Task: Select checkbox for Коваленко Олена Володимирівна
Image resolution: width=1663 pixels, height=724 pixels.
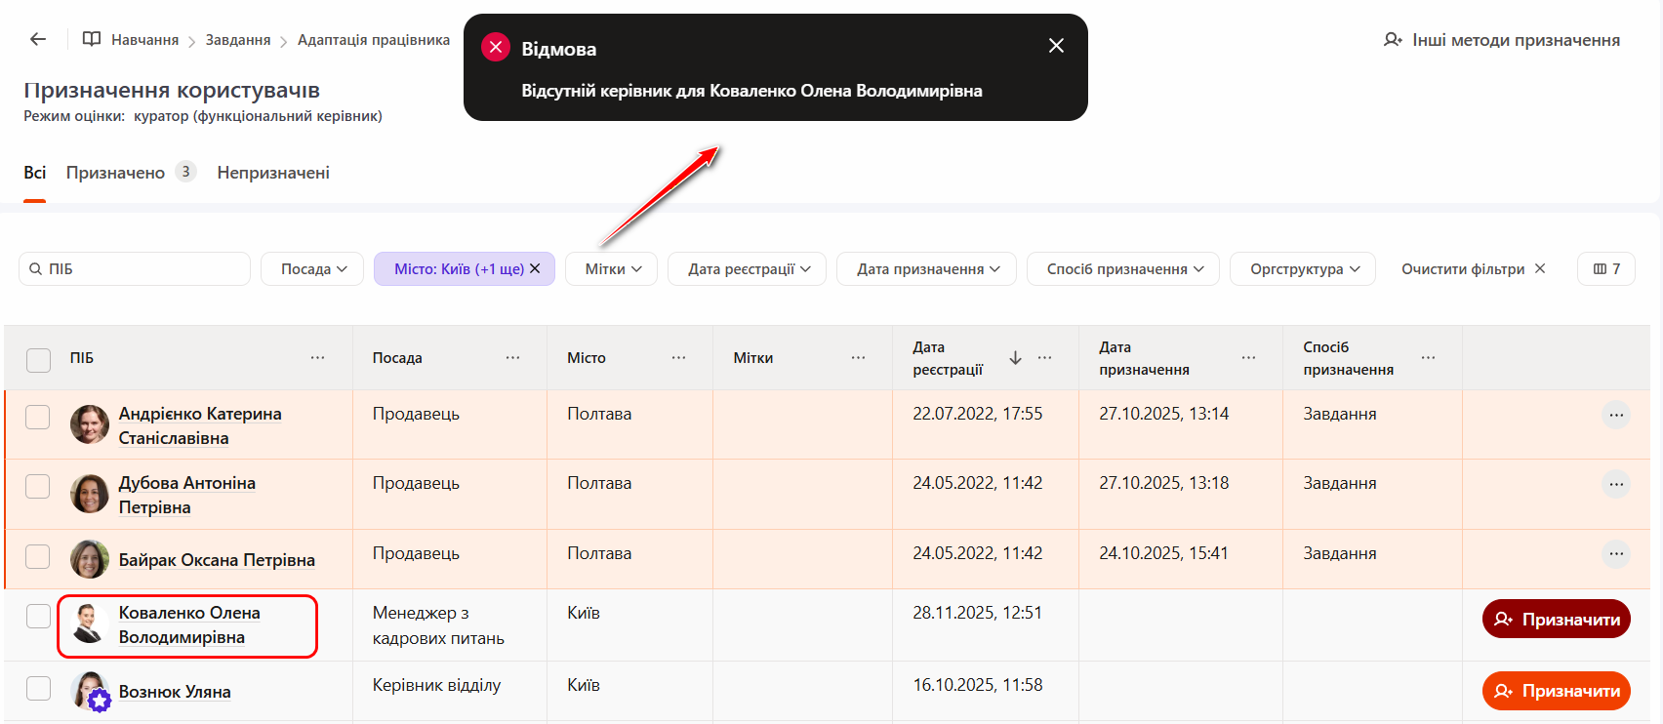Action: [38, 616]
